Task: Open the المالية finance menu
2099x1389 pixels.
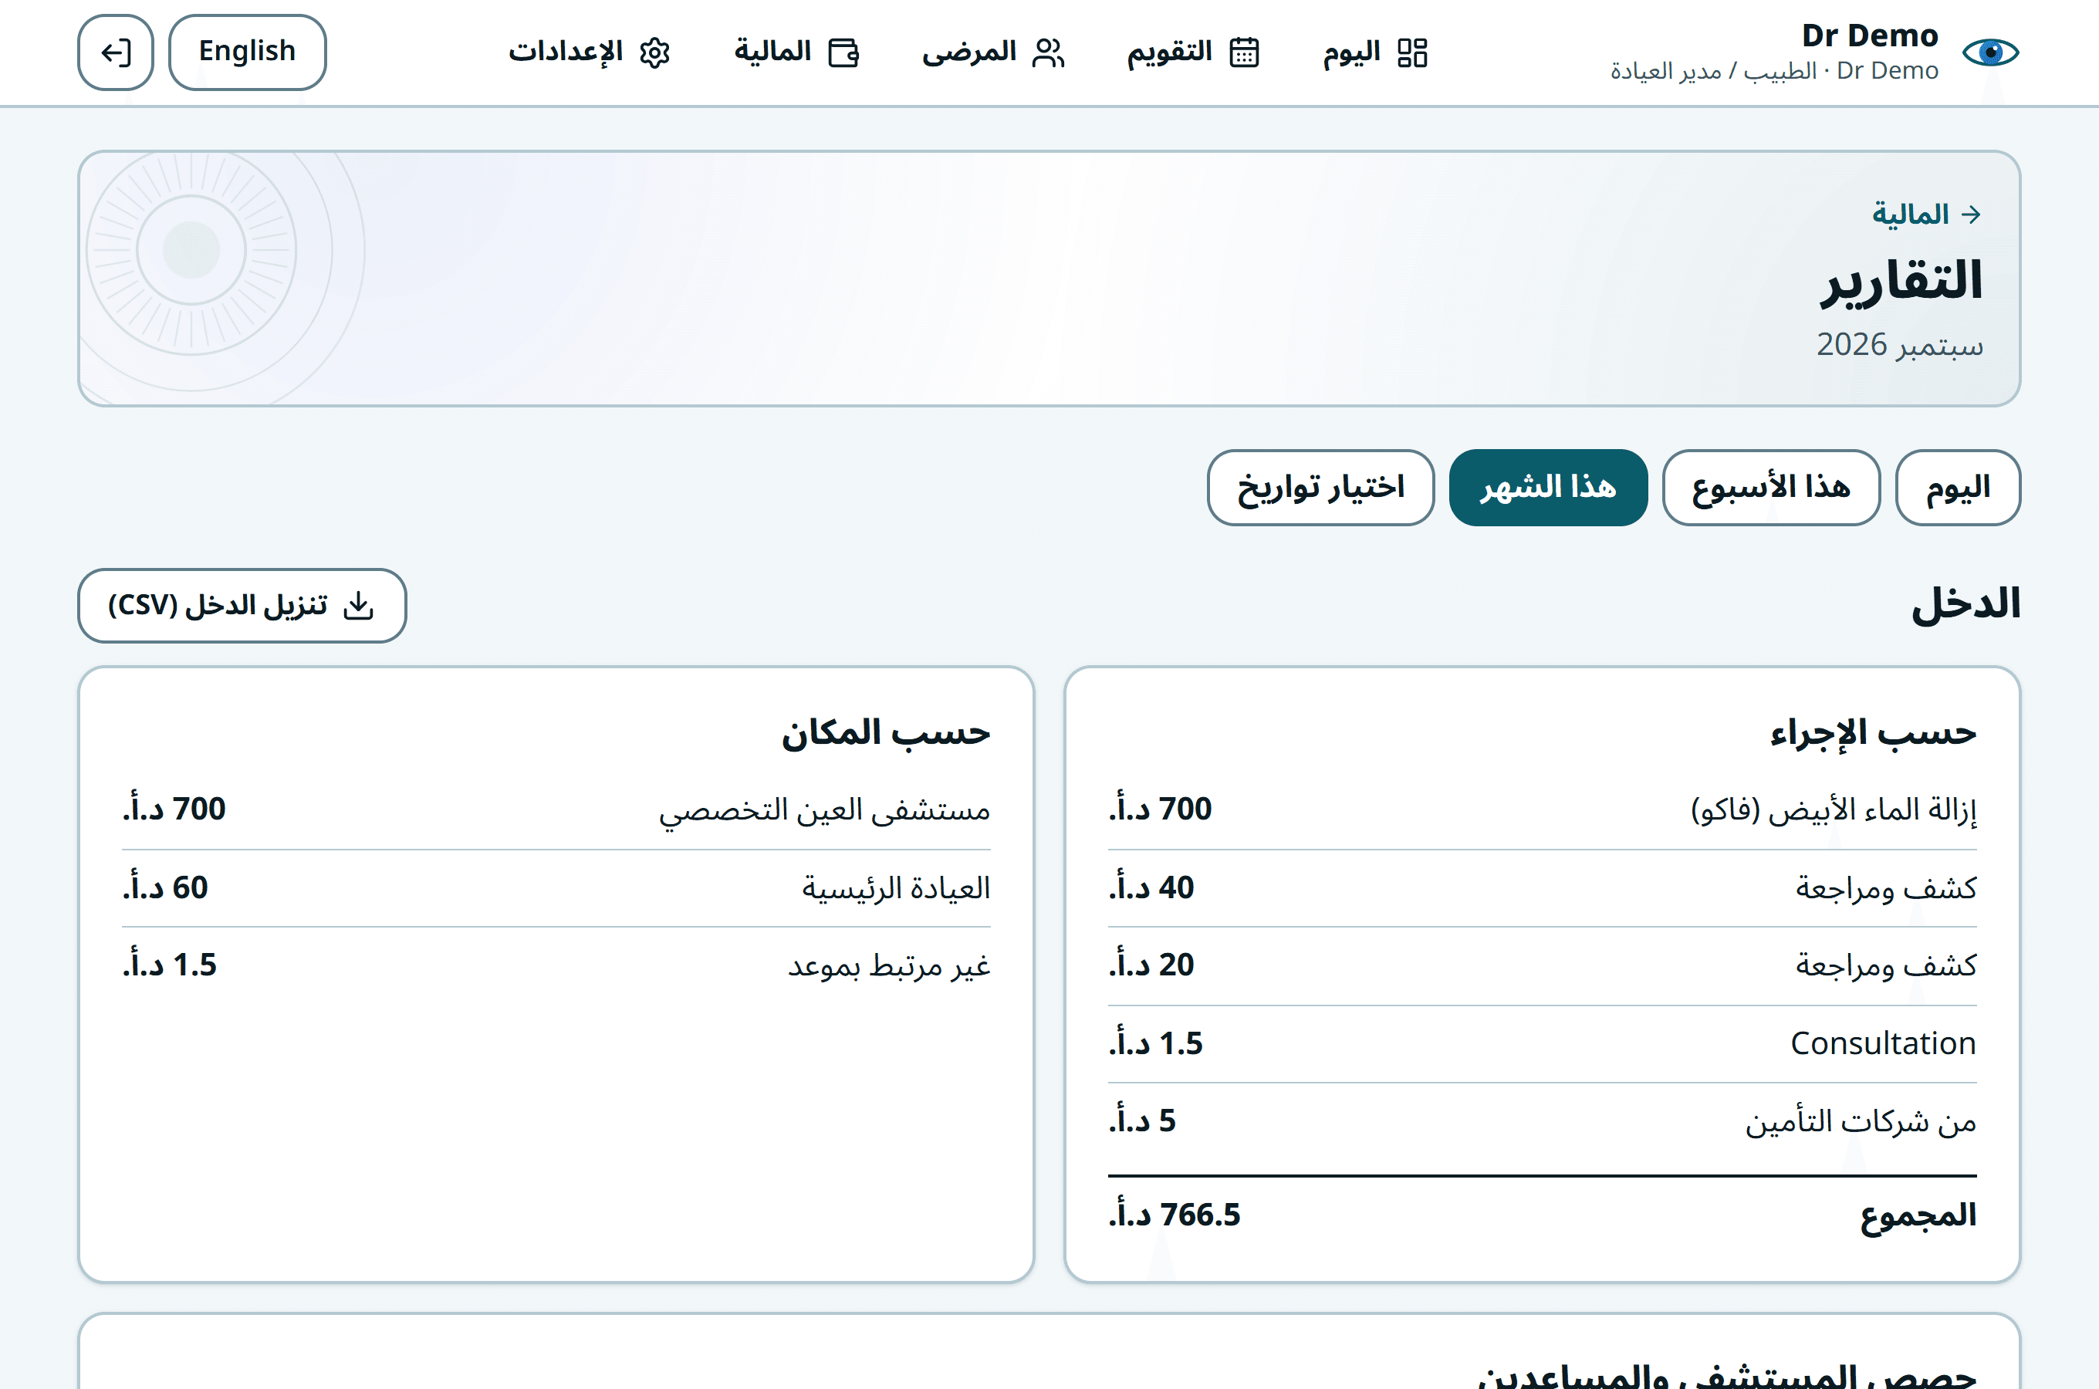Action: coord(796,52)
